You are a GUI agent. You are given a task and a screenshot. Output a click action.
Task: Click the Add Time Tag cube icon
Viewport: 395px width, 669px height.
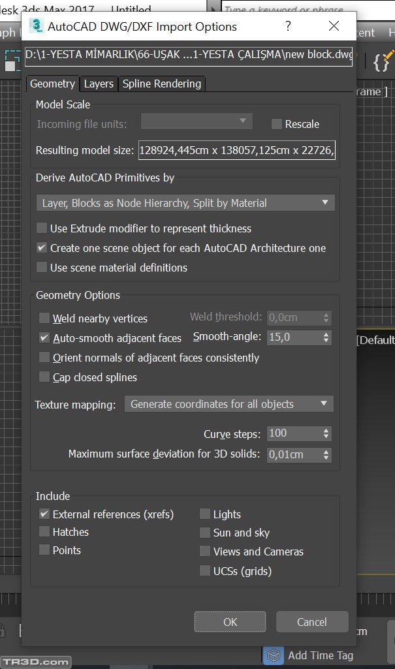click(x=274, y=655)
